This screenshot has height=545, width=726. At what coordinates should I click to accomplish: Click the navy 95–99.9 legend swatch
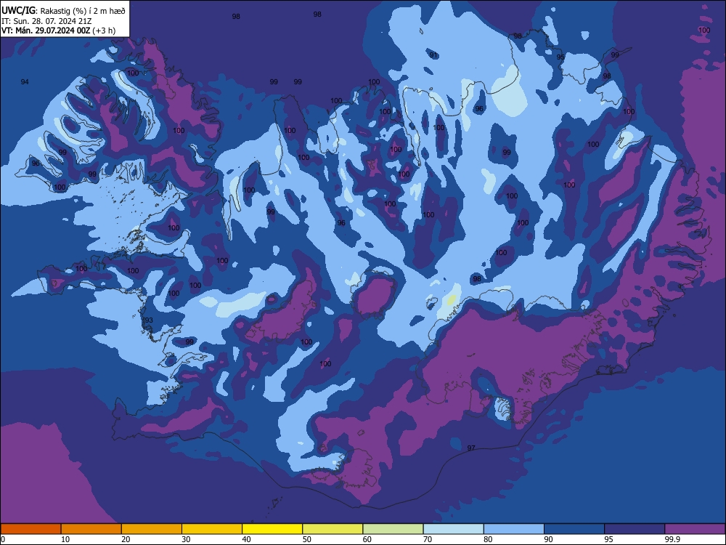(x=635, y=529)
